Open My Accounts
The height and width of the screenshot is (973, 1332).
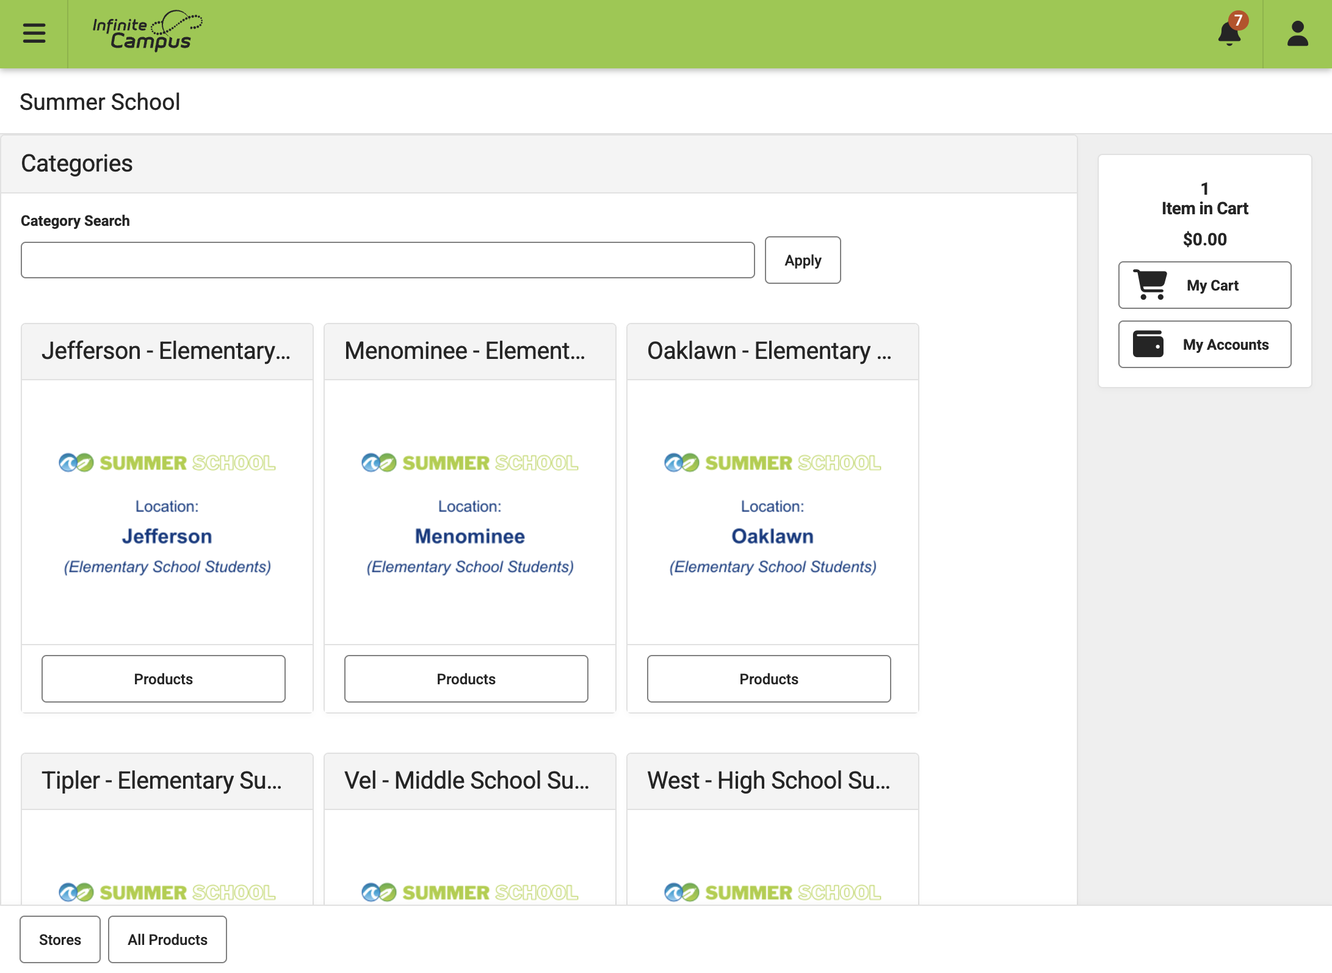(1204, 344)
